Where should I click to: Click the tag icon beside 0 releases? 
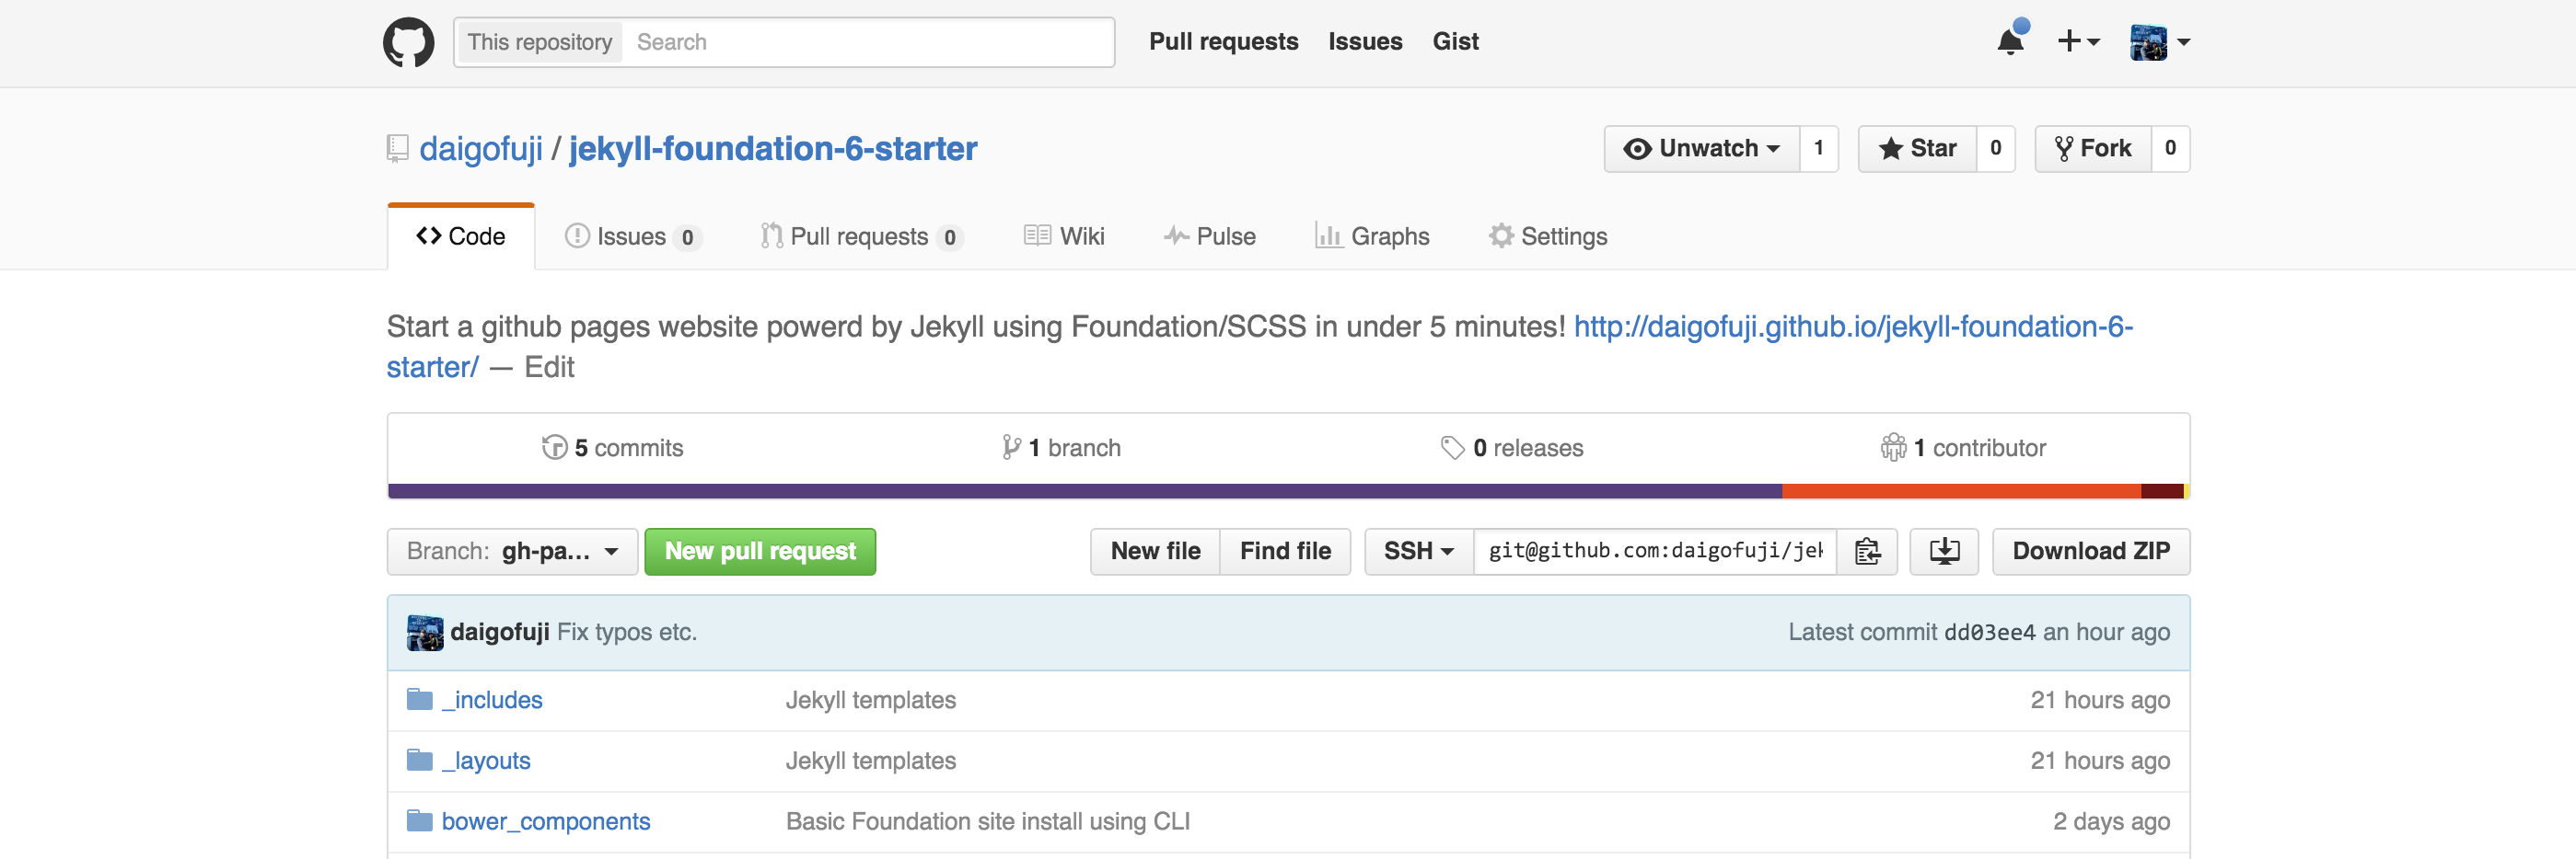click(1452, 448)
